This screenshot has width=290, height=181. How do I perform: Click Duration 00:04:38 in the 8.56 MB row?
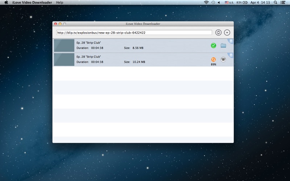click(x=90, y=48)
